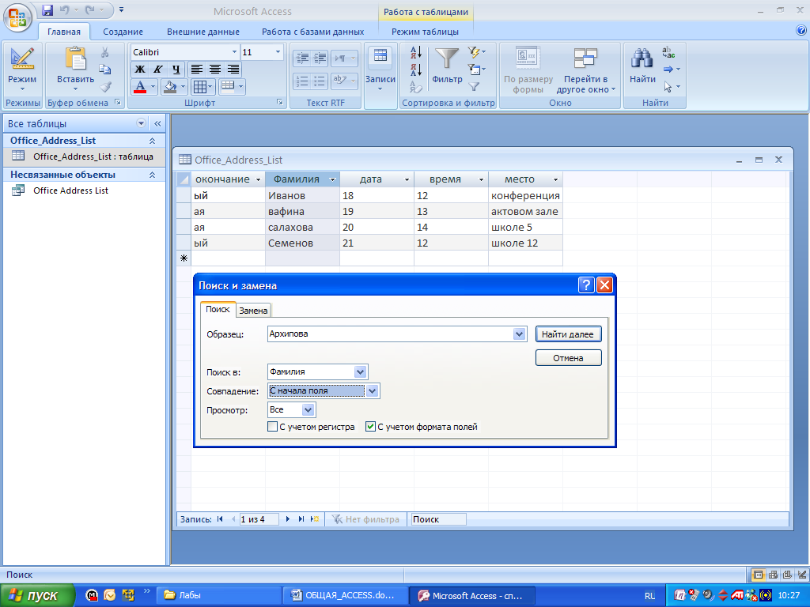Open the Режим view switcher
The height and width of the screenshot is (607, 810).
click(21, 70)
